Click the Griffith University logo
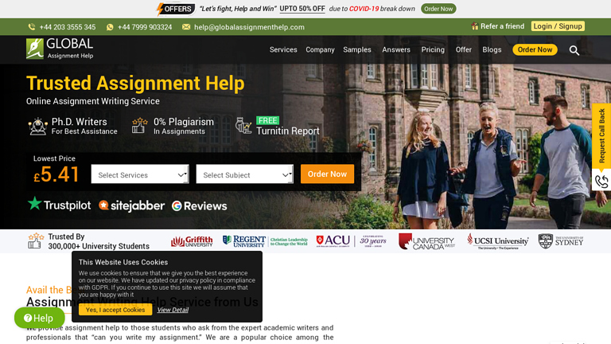Viewport: 611px width, 344px height. click(192, 241)
